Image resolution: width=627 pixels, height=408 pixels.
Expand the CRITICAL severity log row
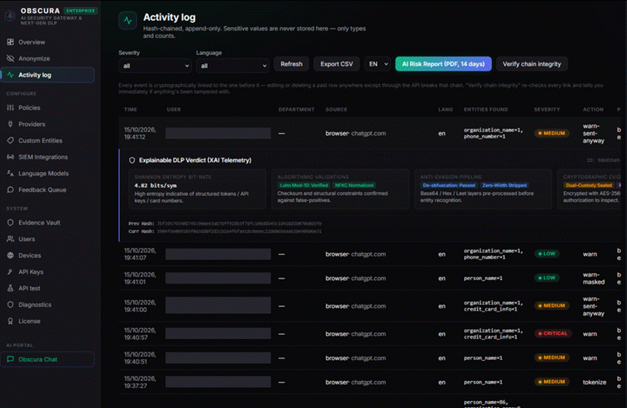click(x=370, y=334)
